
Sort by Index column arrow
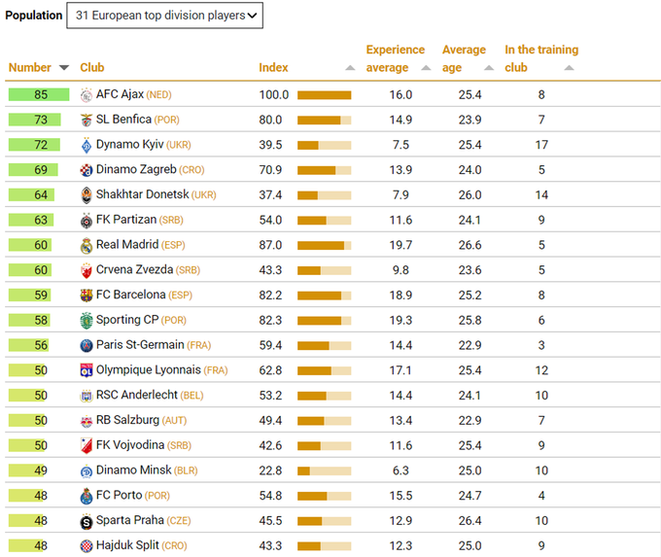click(350, 68)
